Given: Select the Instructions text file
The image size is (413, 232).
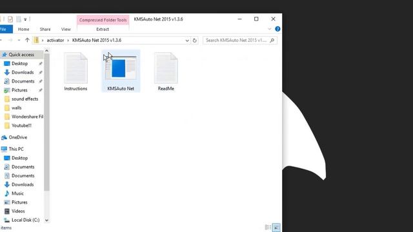Looking at the screenshot, I should click(76, 72).
